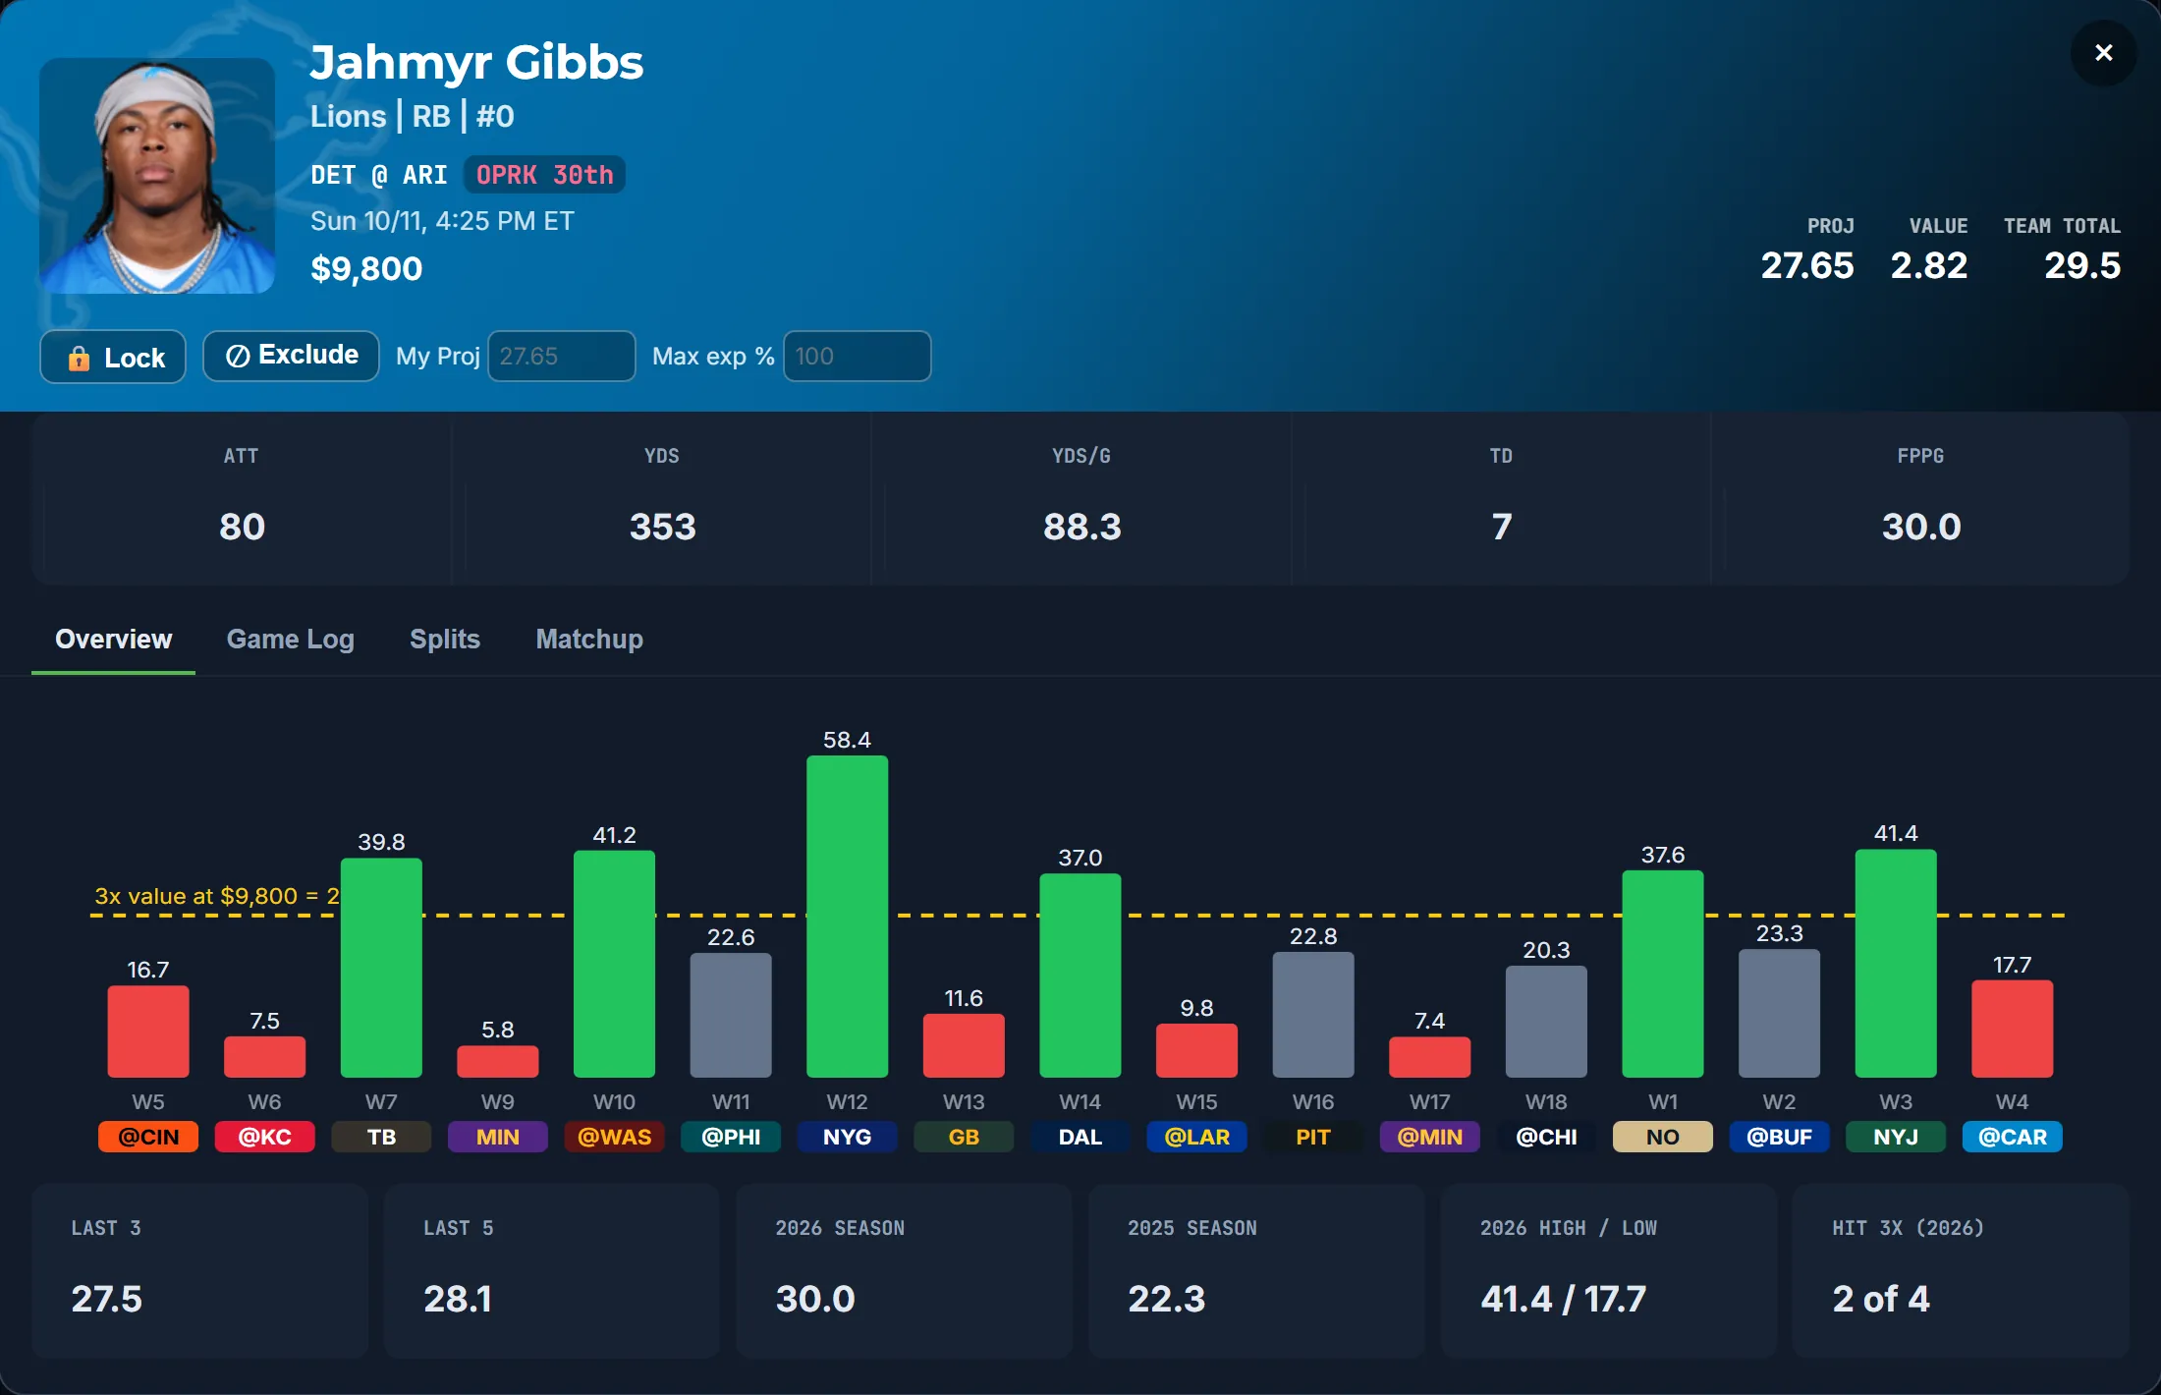Screen dimensions: 2161x1395
Task: Click the W7 bar showing 39.8
Action: (382, 968)
